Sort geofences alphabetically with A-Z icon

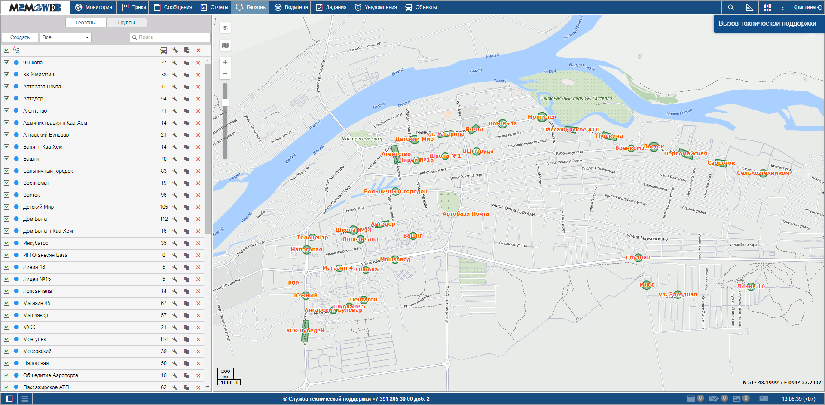(16, 50)
